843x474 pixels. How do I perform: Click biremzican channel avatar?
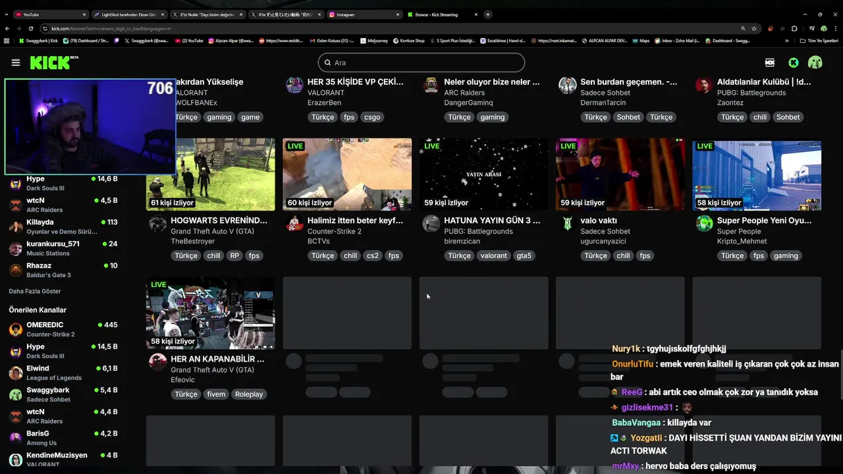[x=431, y=224]
